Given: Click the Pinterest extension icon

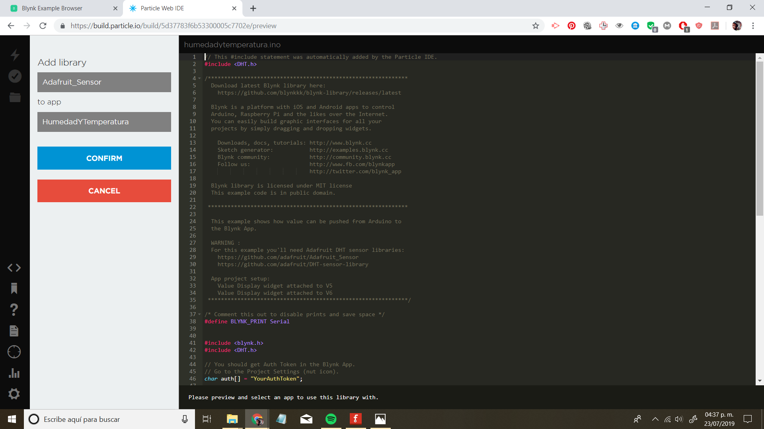Looking at the screenshot, I should (571, 26).
